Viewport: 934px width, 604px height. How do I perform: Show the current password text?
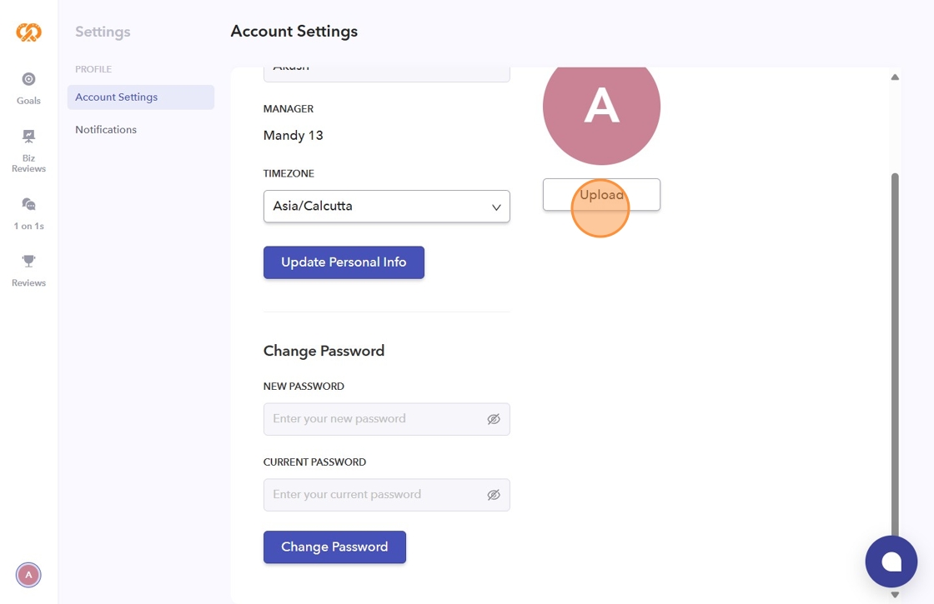(x=494, y=495)
